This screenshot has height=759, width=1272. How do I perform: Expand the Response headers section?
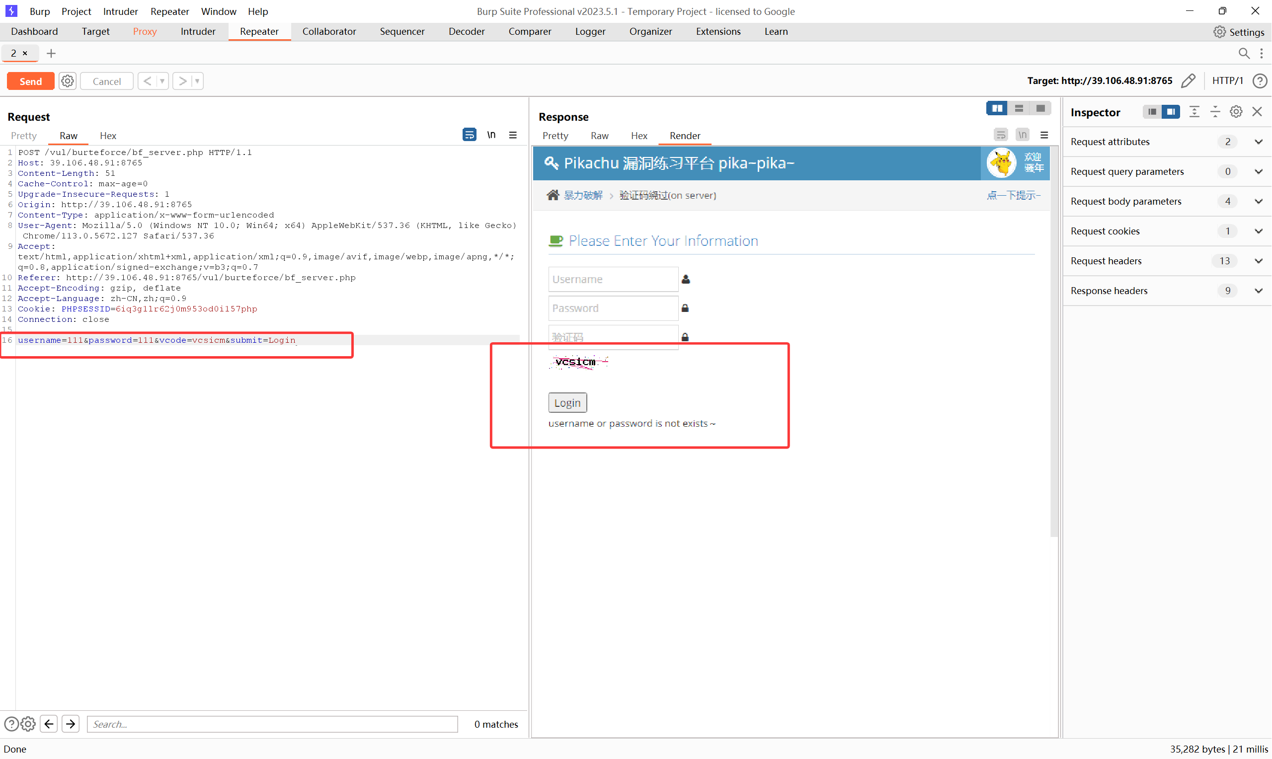click(x=1259, y=291)
